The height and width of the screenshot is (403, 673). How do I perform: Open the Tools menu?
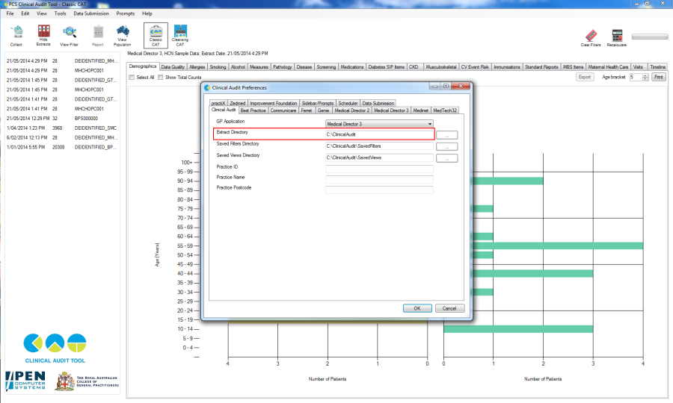click(x=60, y=13)
